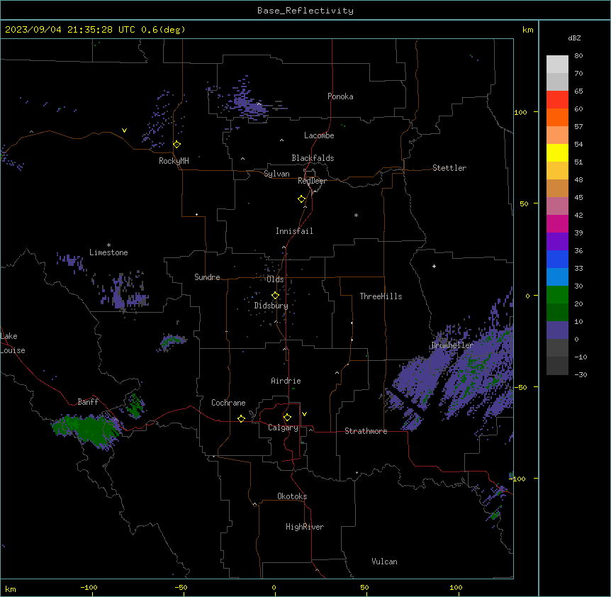Select the yellow V marker east of Calgary
This screenshot has height=597, width=611.
(304, 414)
